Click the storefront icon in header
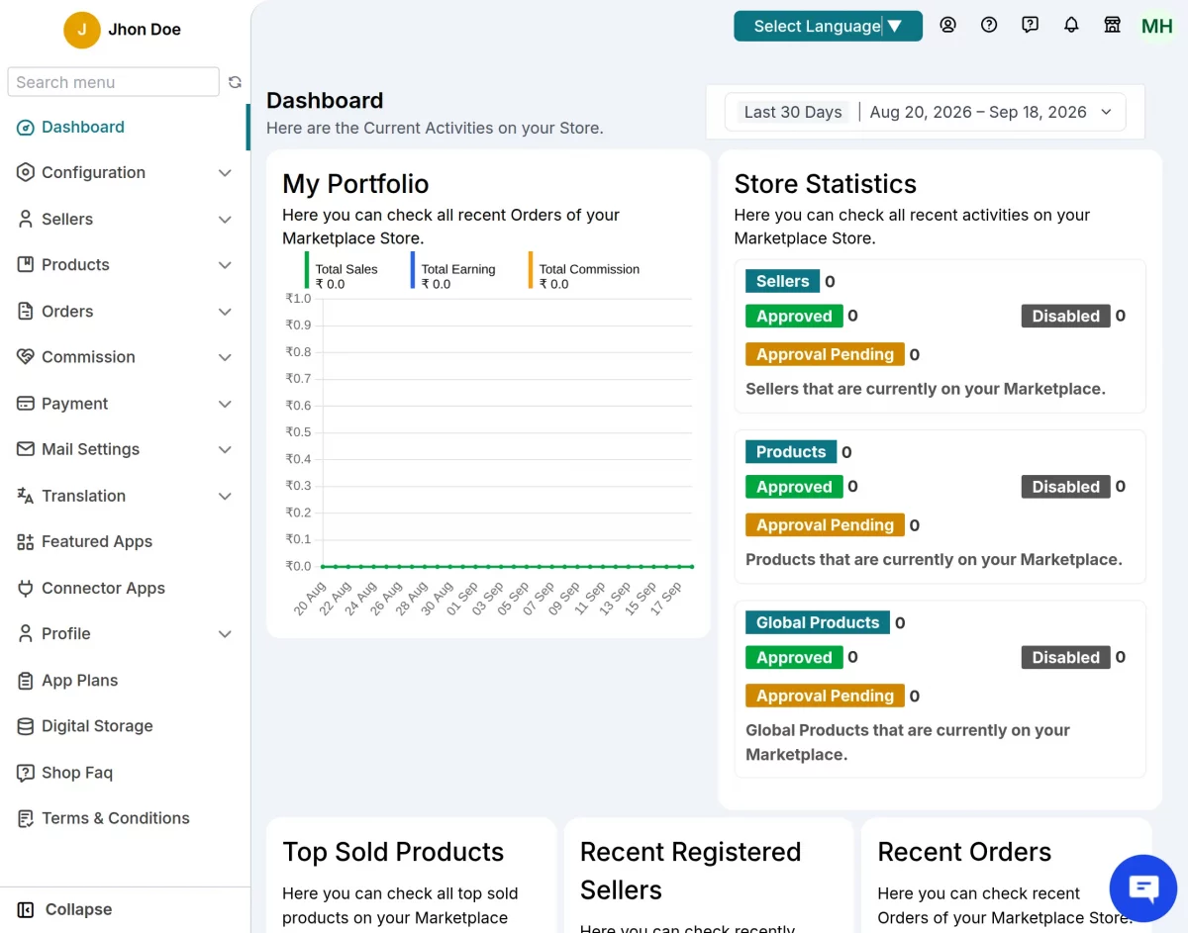Image resolution: width=1188 pixels, height=933 pixels. tap(1113, 26)
